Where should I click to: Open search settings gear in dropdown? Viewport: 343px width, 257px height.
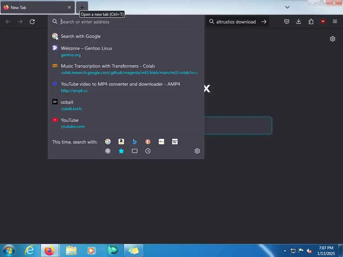click(197, 151)
